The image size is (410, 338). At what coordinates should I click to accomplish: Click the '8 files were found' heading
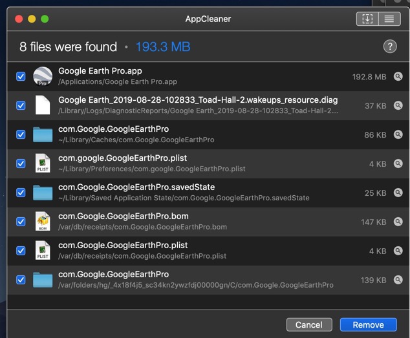tap(69, 47)
